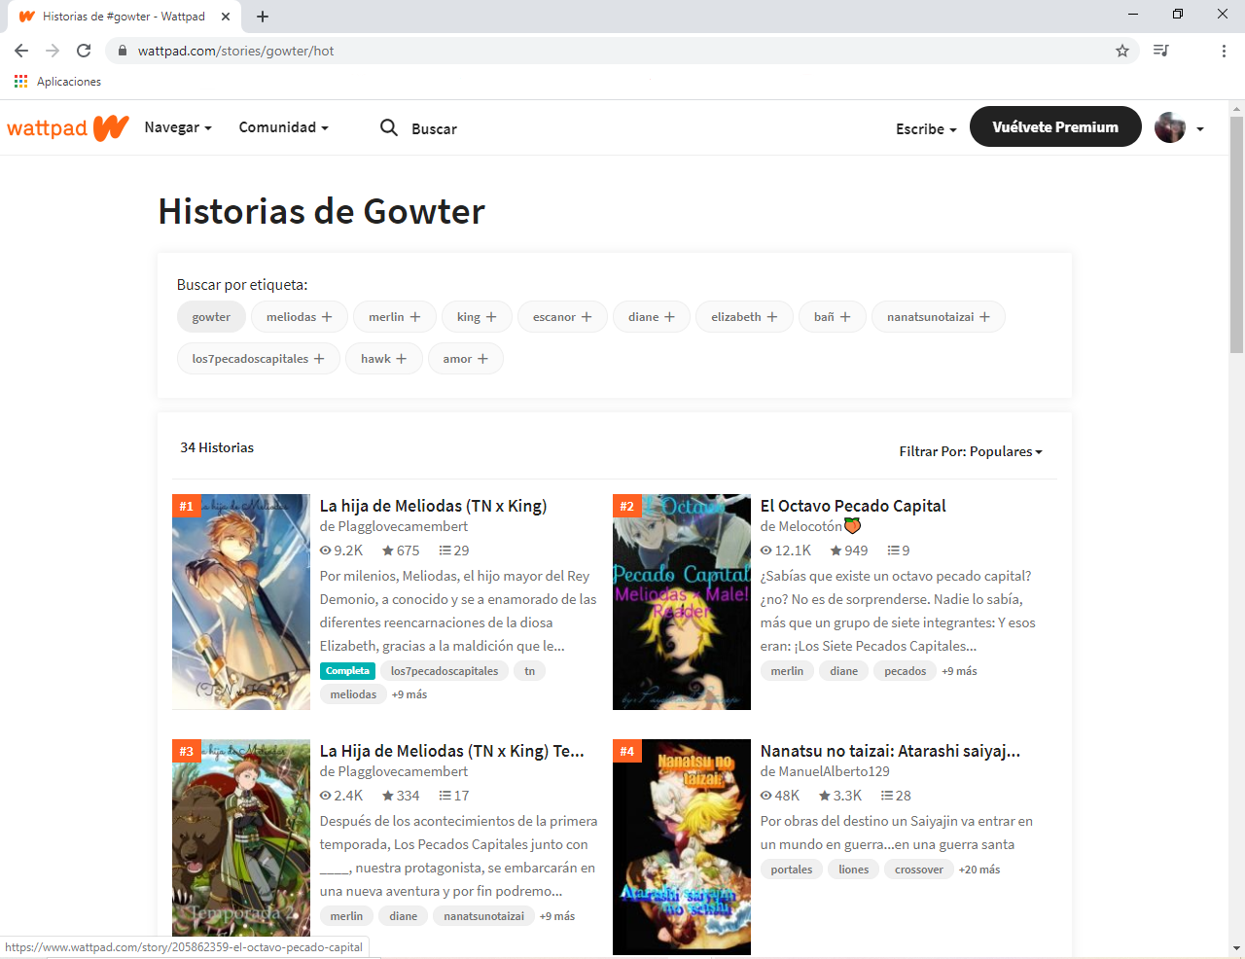Click +20 más on story #4
1245x959 pixels.
click(x=979, y=870)
